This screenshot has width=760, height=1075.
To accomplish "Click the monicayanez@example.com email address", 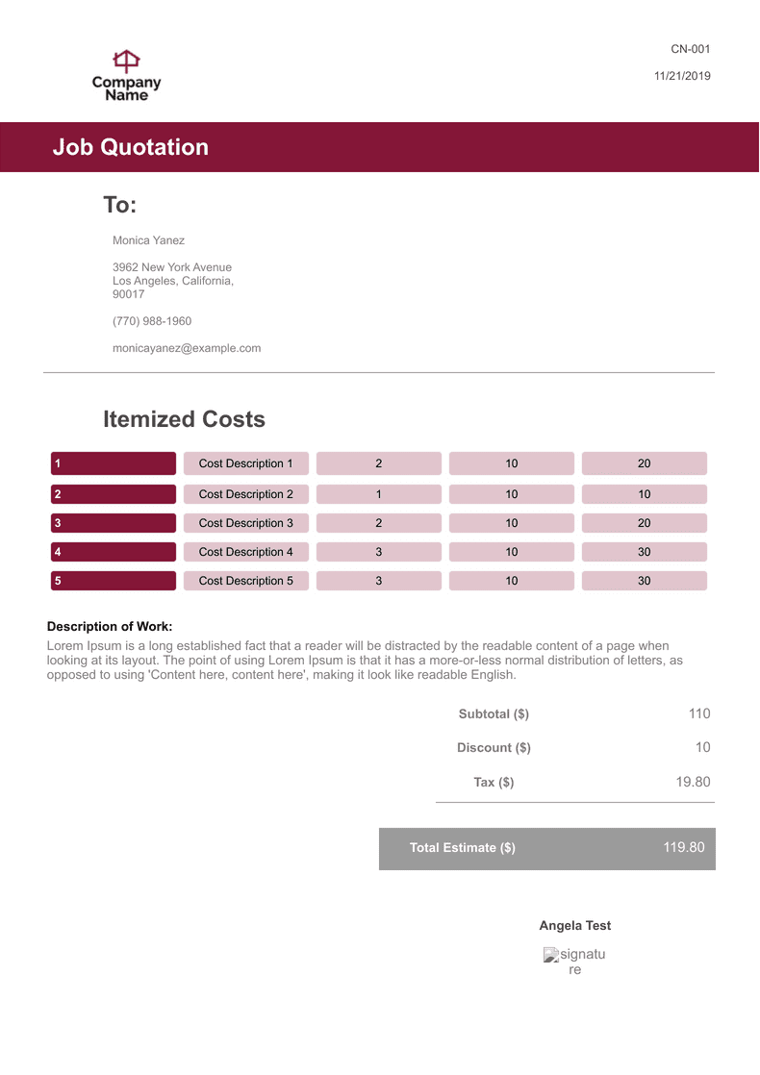I will pyautogui.click(x=187, y=348).
